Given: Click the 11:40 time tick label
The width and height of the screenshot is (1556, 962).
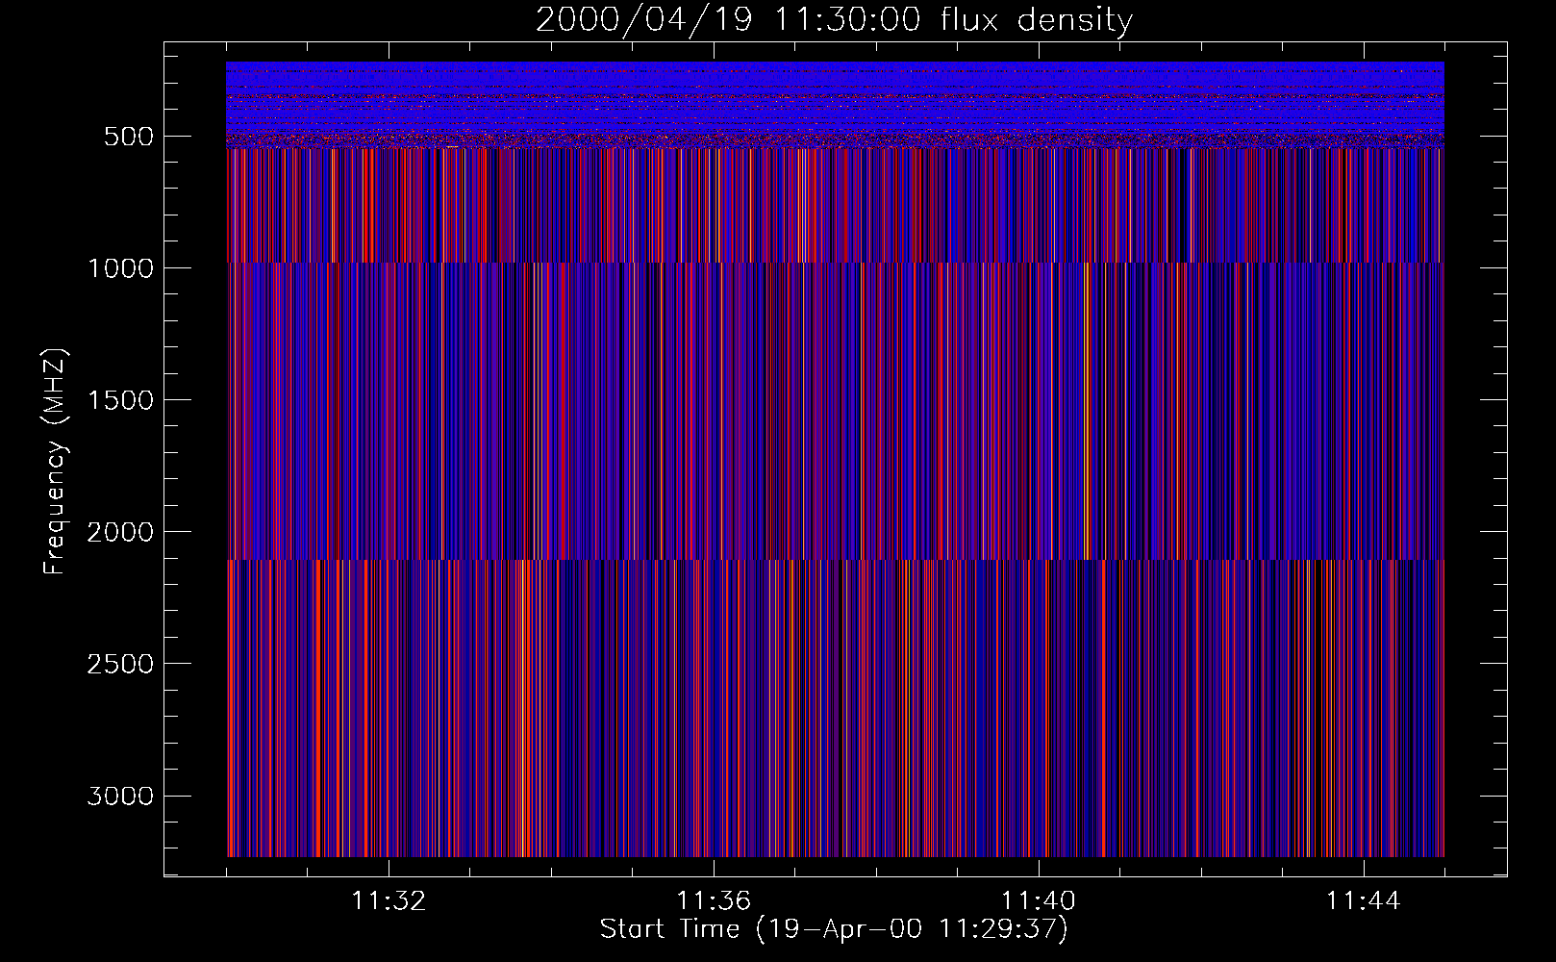Looking at the screenshot, I should [1039, 901].
